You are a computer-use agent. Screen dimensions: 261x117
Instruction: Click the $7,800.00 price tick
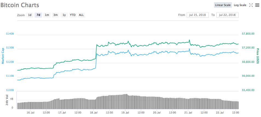tap(248, 34)
